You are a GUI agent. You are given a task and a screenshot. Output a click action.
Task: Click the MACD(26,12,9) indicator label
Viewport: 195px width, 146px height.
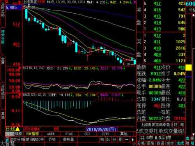35,95
